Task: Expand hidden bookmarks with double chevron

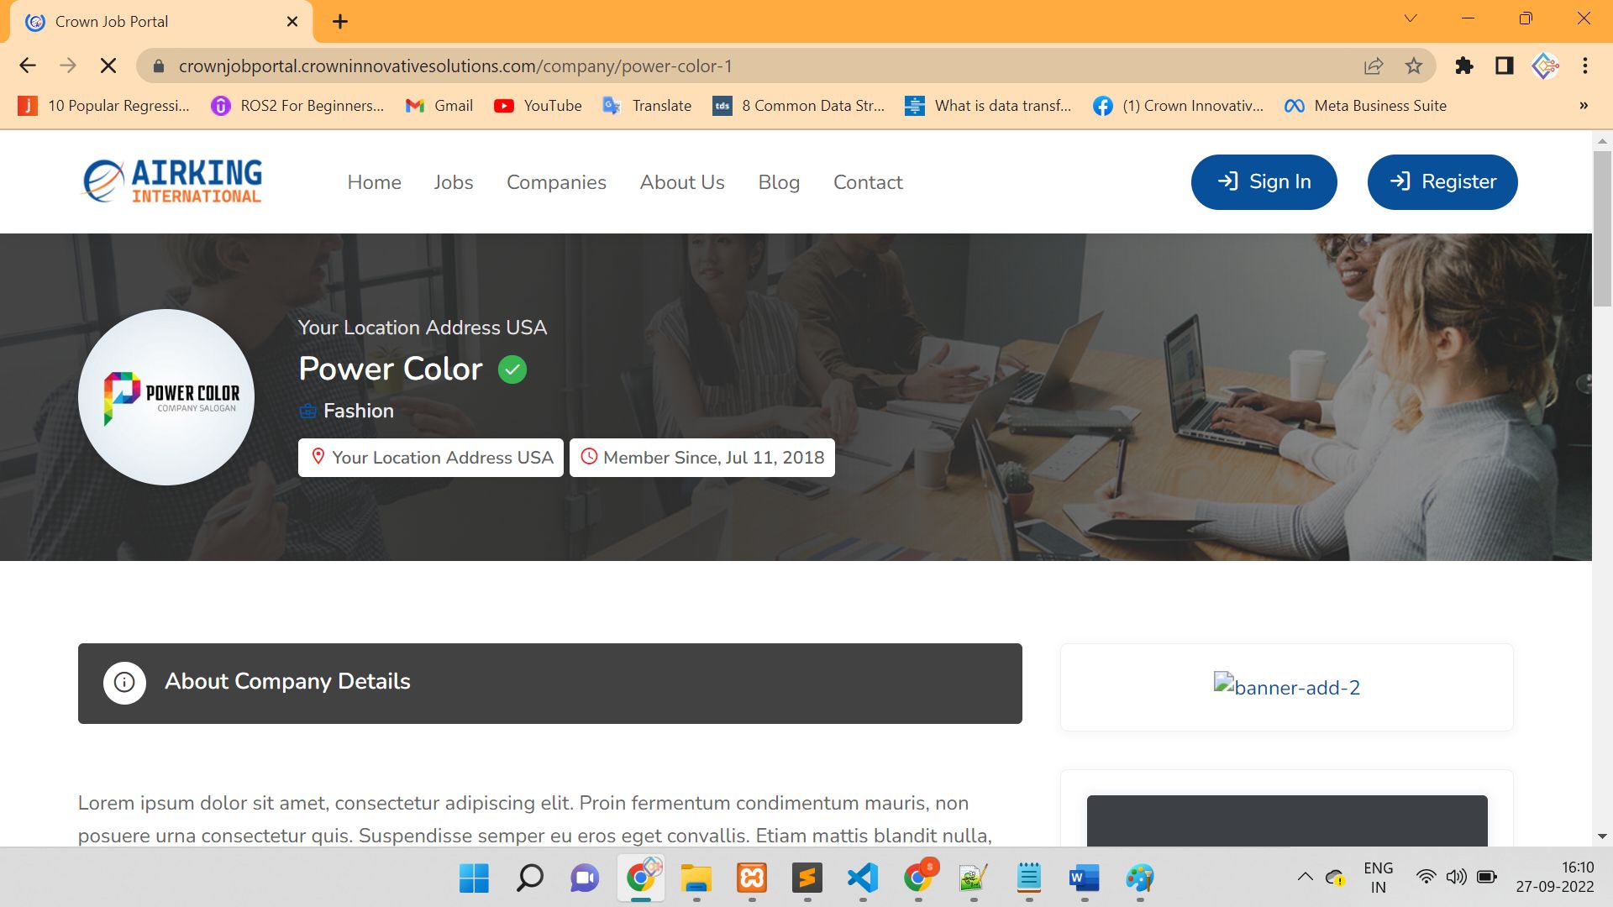Action: tap(1584, 106)
